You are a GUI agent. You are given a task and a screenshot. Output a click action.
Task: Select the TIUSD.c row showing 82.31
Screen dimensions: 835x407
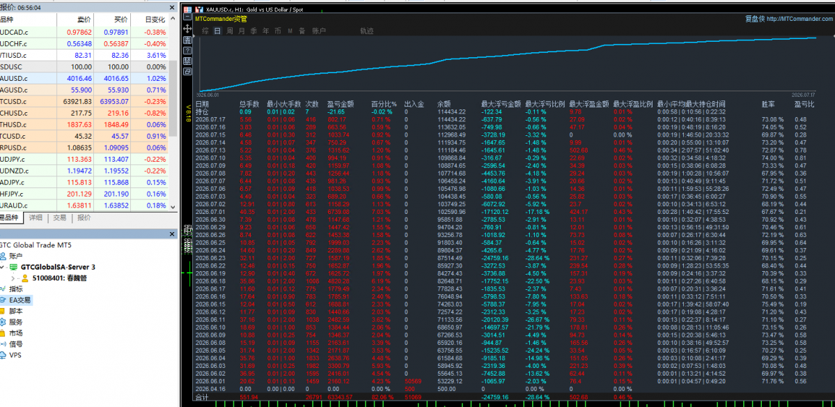[x=84, y=55]
